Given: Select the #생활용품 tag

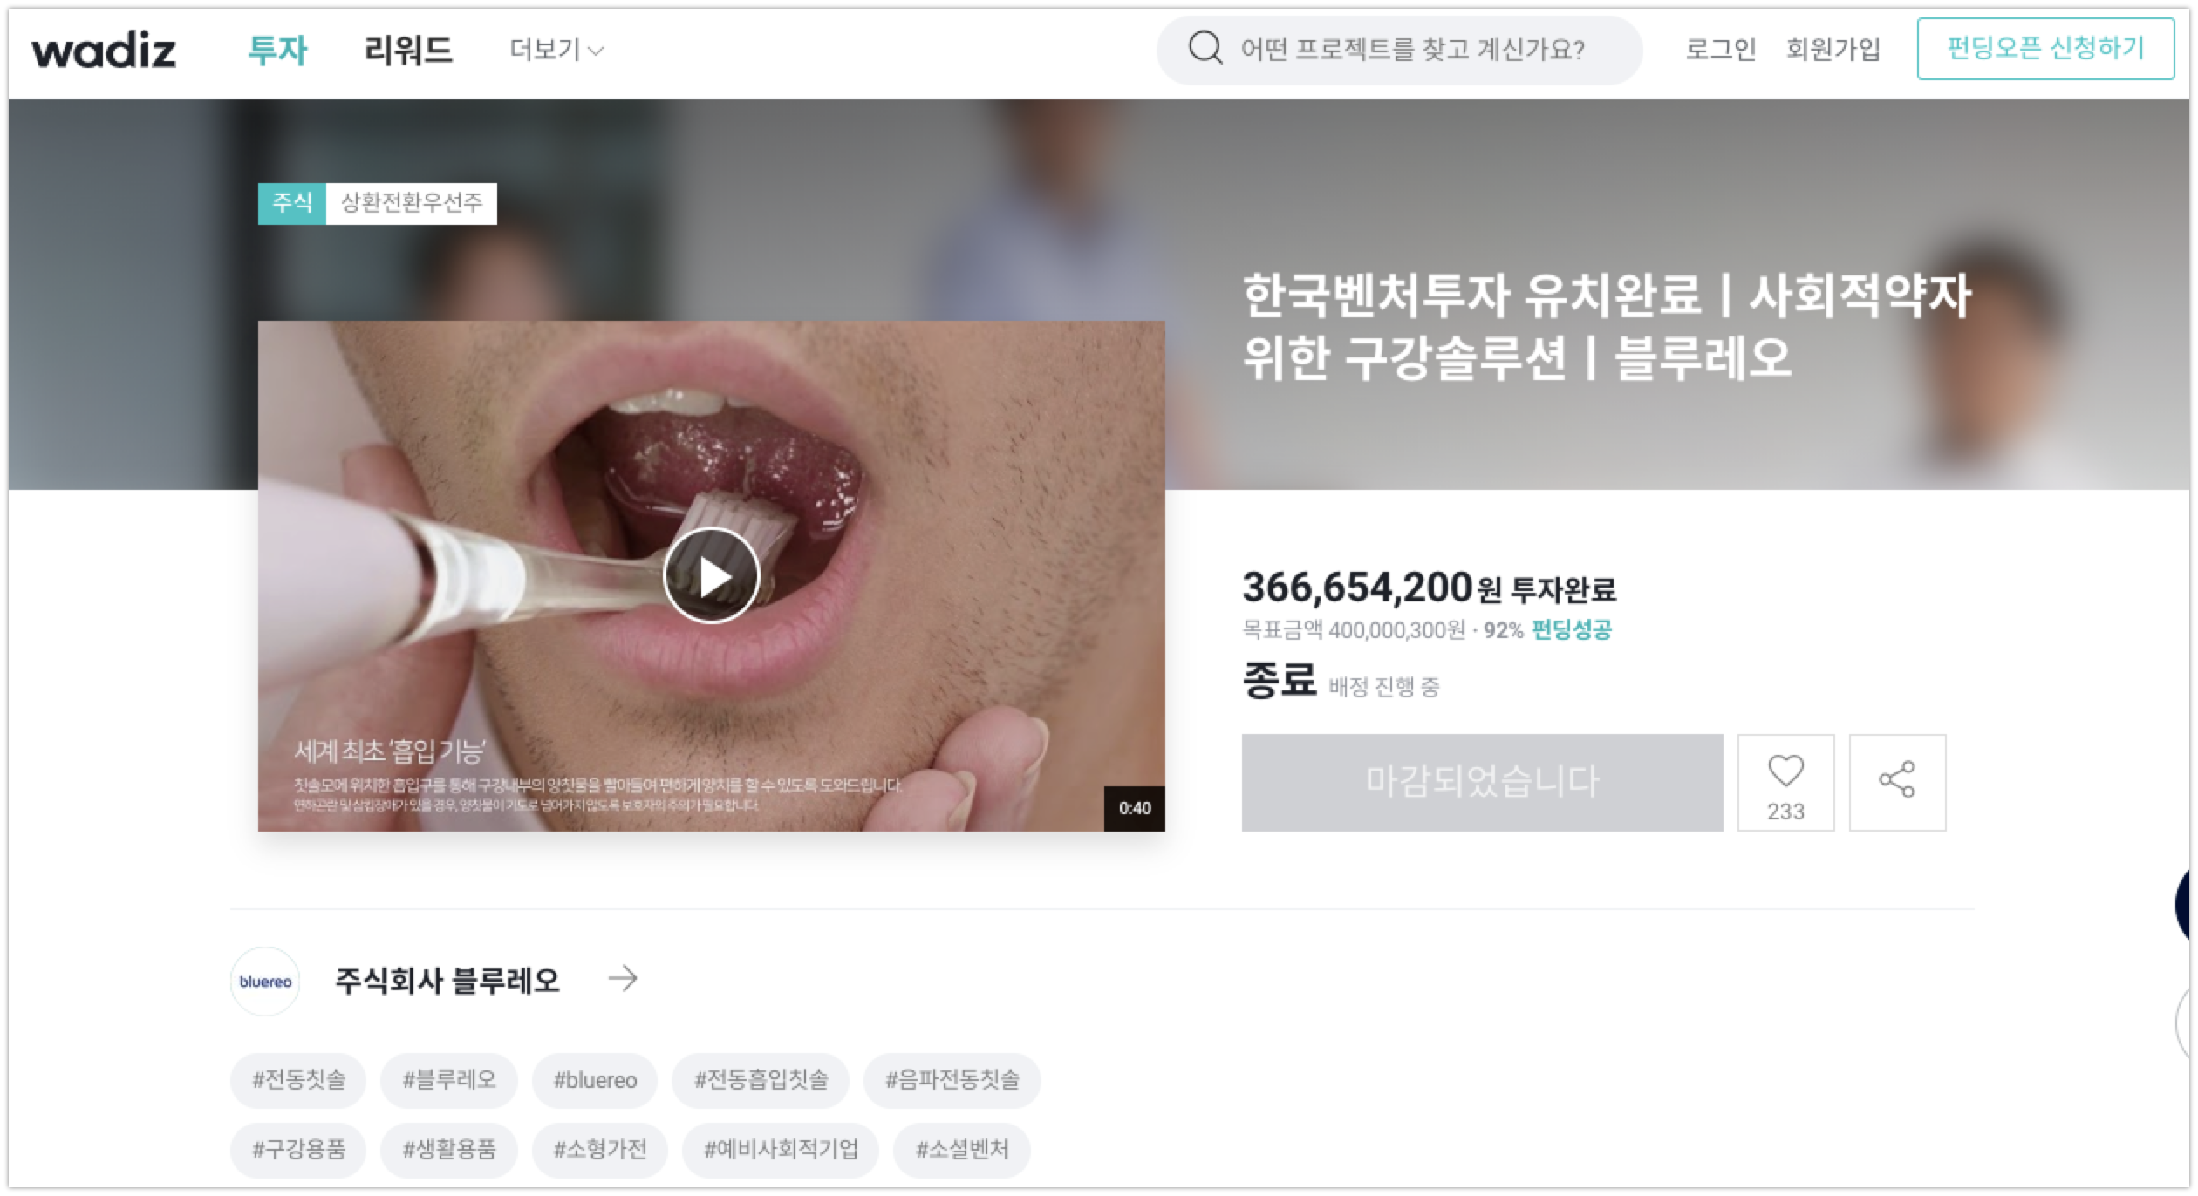Looking at the screenshot, I should tap(449, 1150).
